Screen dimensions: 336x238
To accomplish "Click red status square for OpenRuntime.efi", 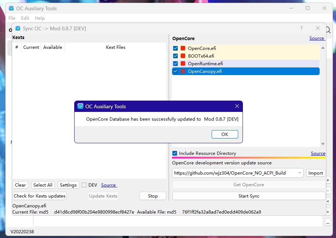I will coord(183,63).
